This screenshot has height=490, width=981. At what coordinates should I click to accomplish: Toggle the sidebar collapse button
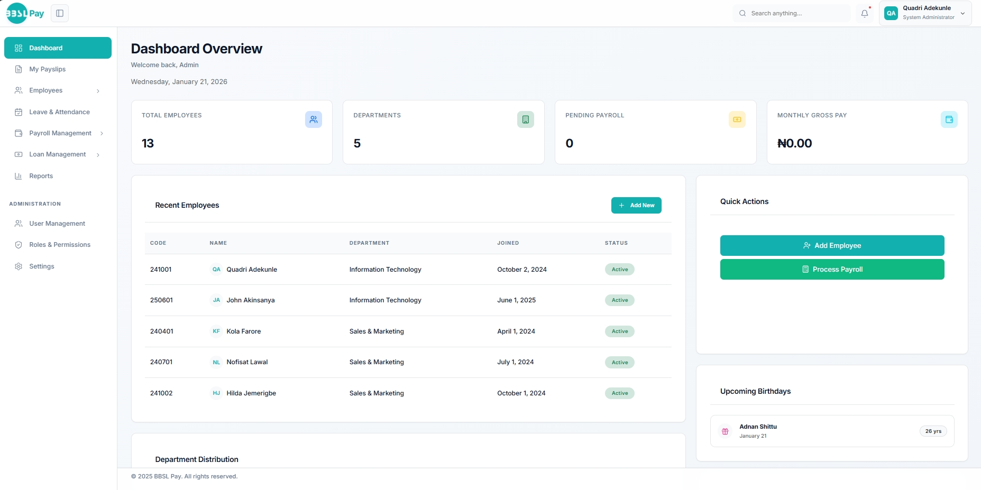(x=59, y=13)
